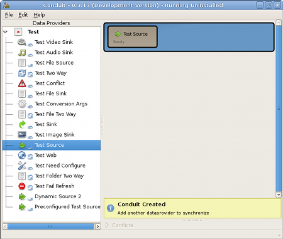Click the Test category label
Screen dimensions: 283x239
(x=33, y=32)
